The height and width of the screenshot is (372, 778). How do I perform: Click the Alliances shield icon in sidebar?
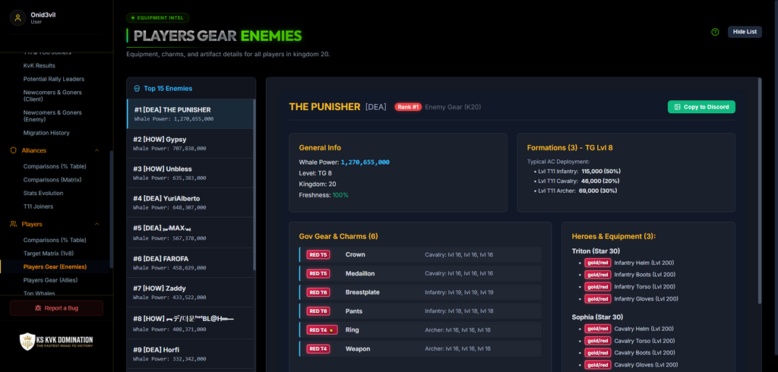pyautogui.click(x=14, y=150)
